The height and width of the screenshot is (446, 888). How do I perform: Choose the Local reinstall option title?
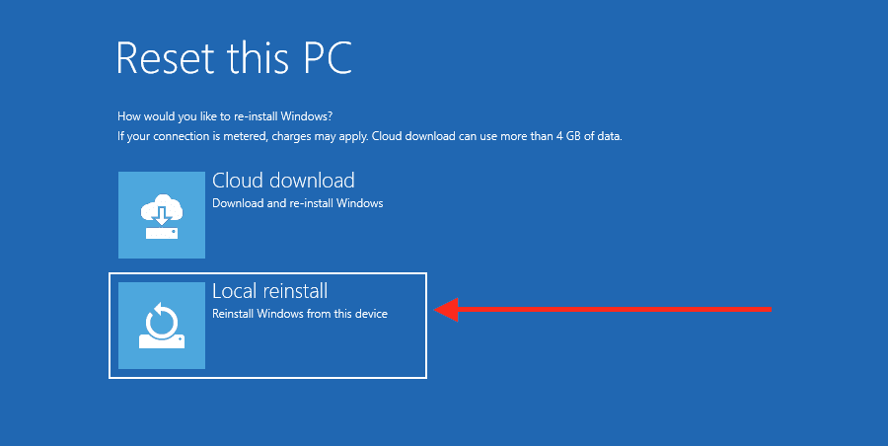269,291
